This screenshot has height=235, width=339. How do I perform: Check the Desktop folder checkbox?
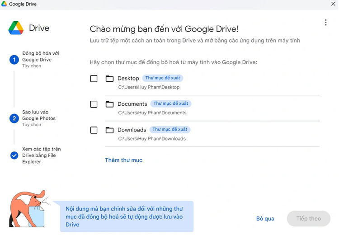coord(94,79)
